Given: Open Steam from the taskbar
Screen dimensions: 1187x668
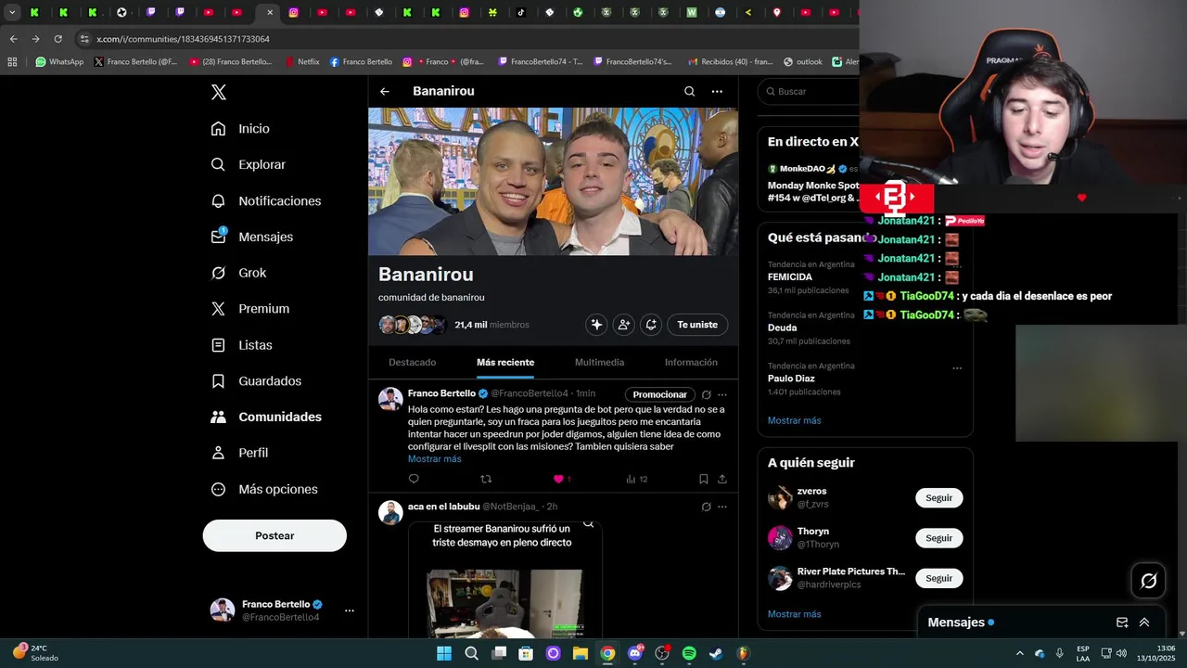Looking at the screenshot, I should click(x=716, y=653).
